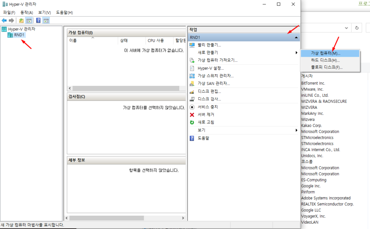Expand the 보기 submenu in actions

click(x=296, y=130)
